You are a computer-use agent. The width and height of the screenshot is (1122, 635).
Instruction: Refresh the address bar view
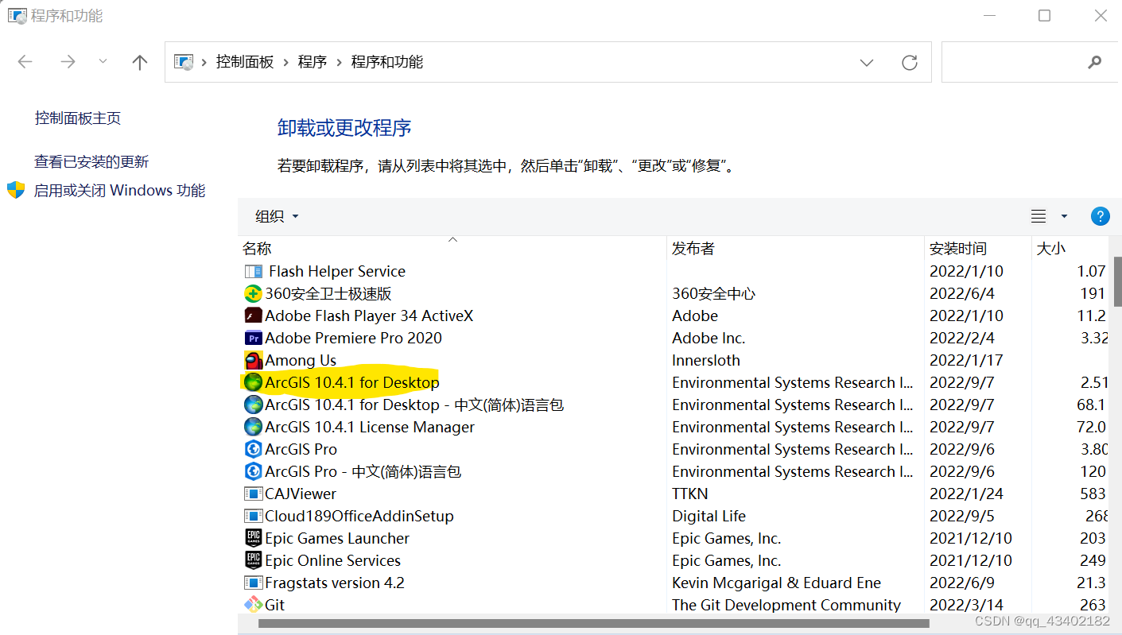click(x=910, y=62)
